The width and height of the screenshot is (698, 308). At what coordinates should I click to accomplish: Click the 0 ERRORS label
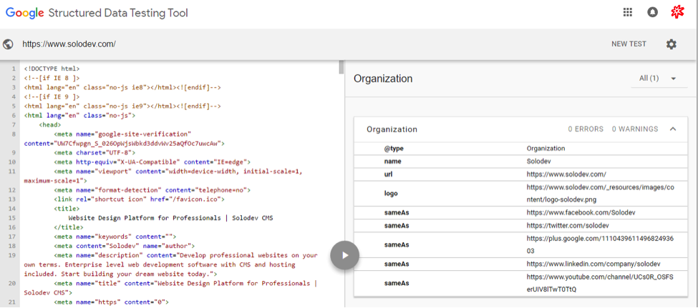(586, 129)
